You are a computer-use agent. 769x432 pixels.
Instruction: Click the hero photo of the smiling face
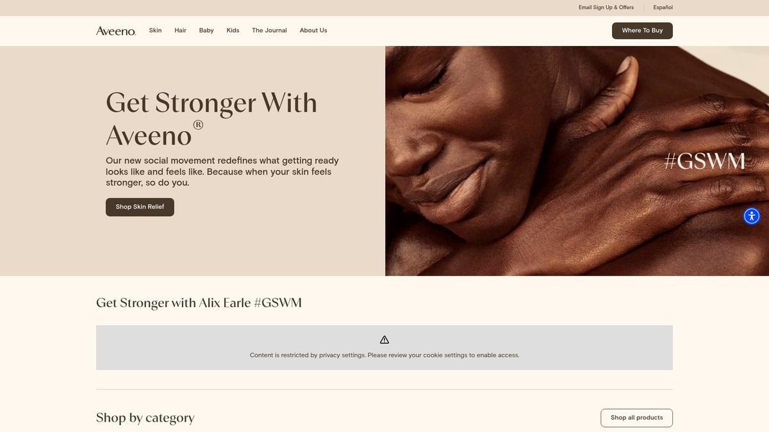click(x=577, y=161)
